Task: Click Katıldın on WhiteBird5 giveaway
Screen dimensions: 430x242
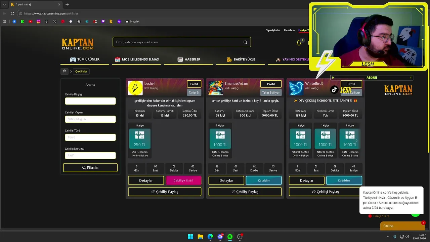Action: tap(344, 180)
